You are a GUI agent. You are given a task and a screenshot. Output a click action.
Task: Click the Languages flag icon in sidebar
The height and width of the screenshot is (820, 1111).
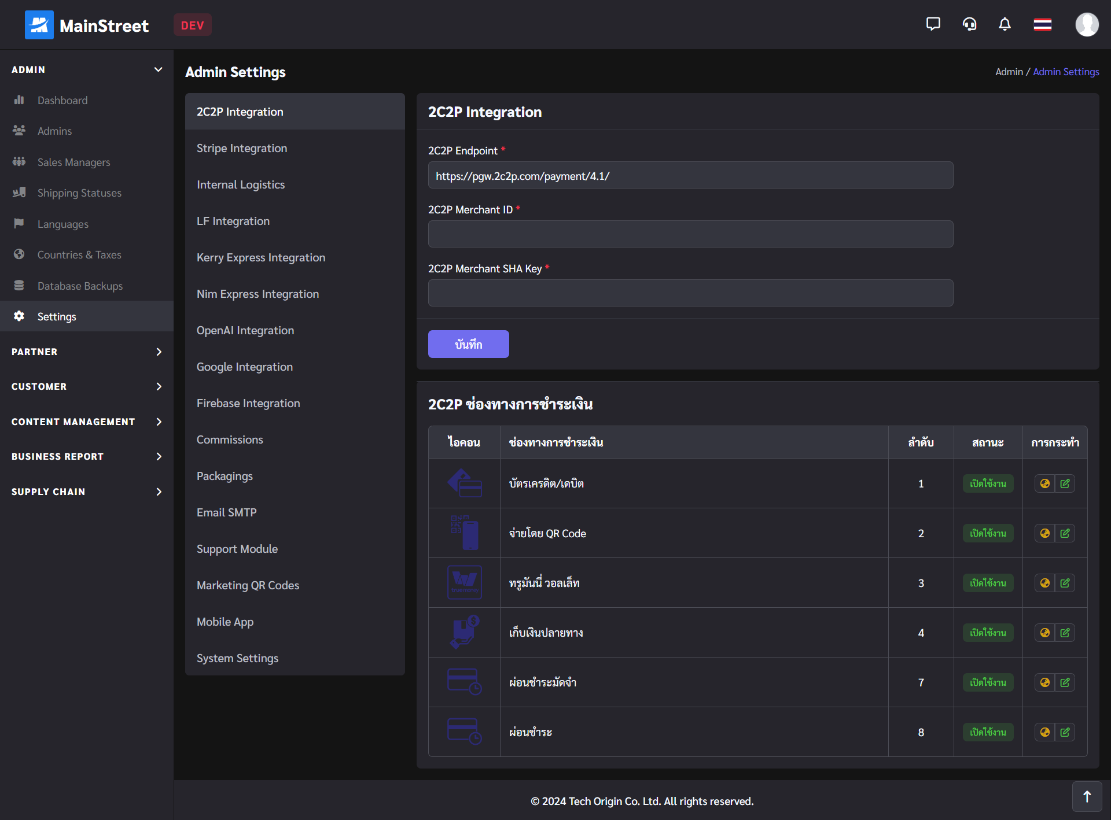19,223
